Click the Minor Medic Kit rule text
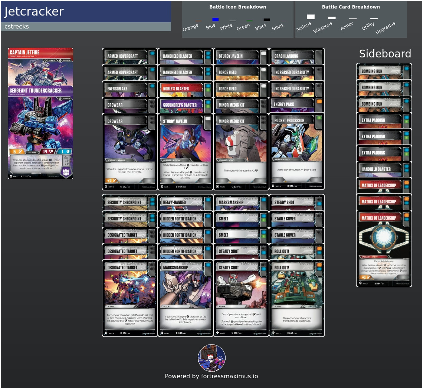This screenshot has width=423, height=389. pos(241,170)
